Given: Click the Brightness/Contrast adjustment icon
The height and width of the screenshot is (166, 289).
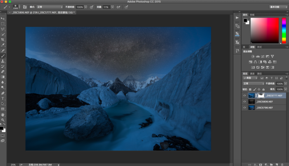Looking at the screenshot, I should click(x=253, y=57).
